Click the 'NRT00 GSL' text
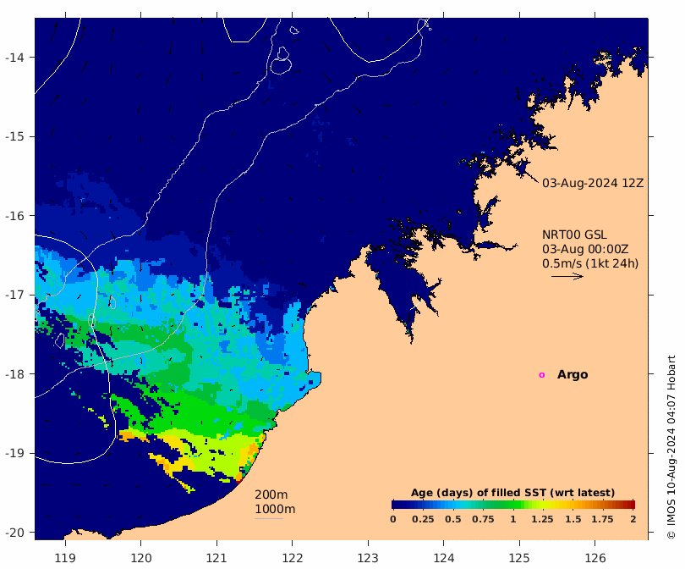The image size is (685, 569). point(574,235)
